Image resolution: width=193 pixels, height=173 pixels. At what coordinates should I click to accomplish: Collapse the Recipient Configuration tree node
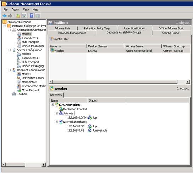9,70
